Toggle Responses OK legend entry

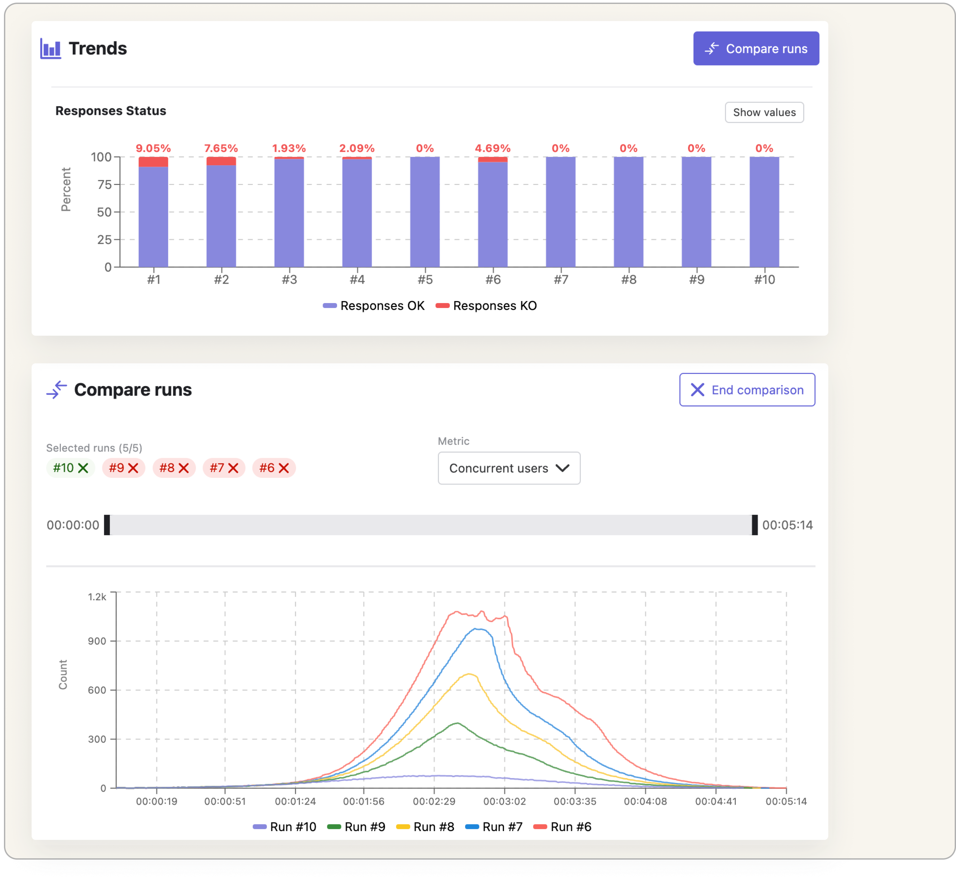click(x=373, y=305)
